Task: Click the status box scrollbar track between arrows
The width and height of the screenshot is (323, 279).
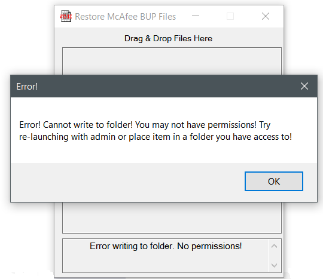Action: coord(274,256)
